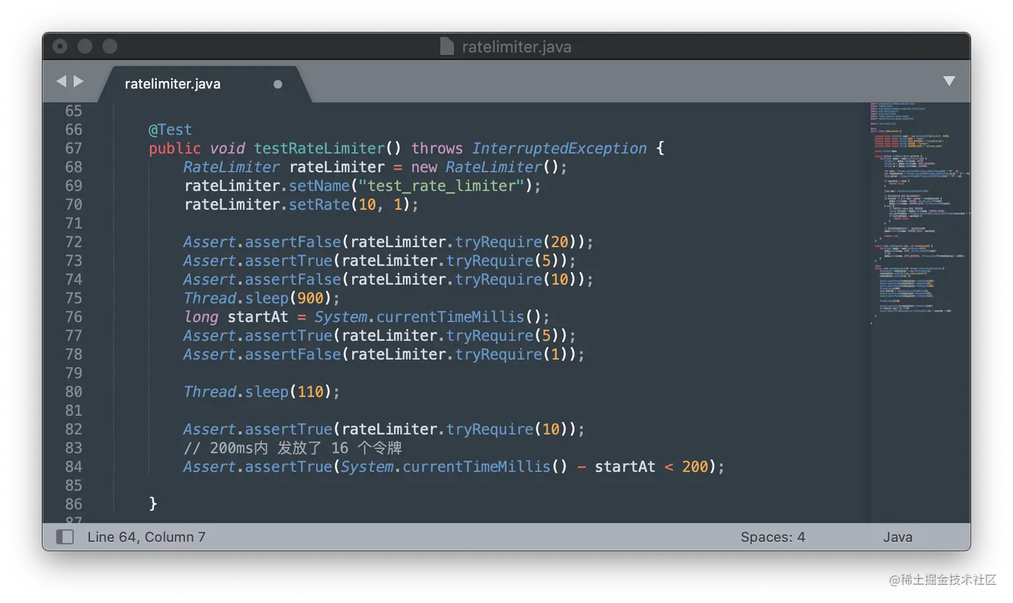Open the Spaces: 4 indentation menu
1013x603 pixels.
click(772, 537)
